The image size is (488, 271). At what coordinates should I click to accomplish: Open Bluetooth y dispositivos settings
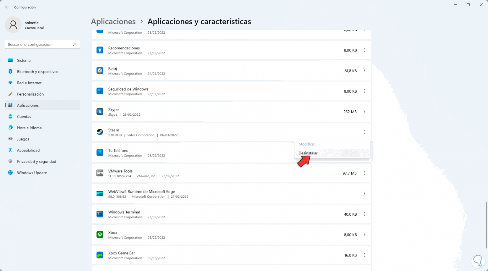42,72
